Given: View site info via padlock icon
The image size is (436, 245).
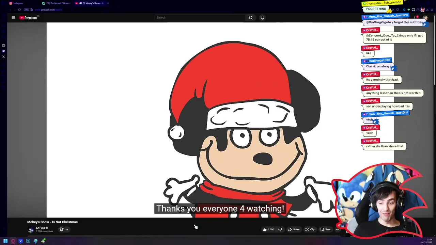Looking at the screenshot, I should (x=32, y=10).
